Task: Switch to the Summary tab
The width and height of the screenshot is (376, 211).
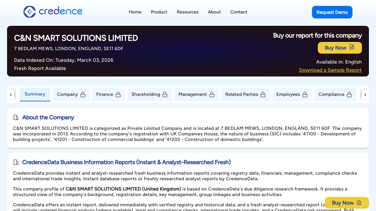Action: coord(35,94)
